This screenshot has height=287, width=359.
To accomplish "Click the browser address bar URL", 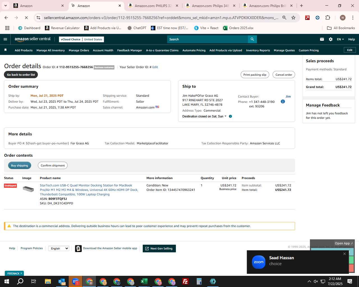I will (x=161, y=18).
